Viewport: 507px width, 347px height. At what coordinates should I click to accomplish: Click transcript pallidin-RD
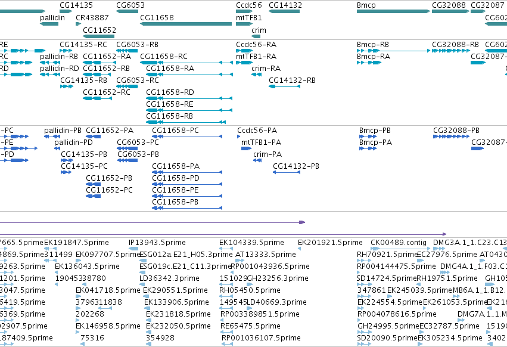click(60, 69)
